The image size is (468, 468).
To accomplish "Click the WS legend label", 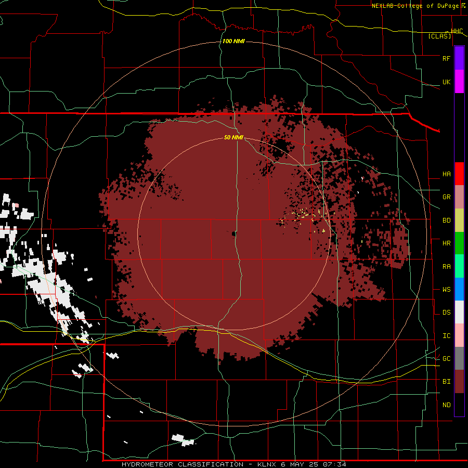I will (x=446, y=289).
